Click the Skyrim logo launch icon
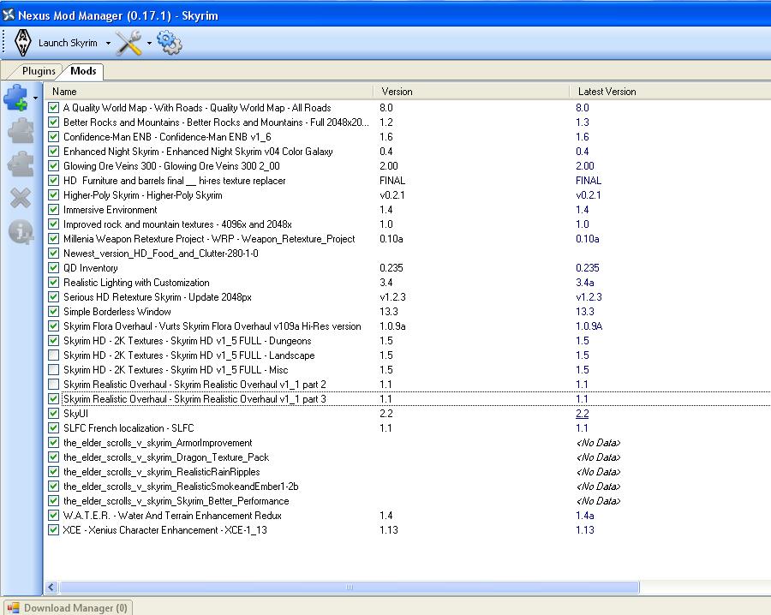Screen dimensions: 771x615 tap(22, 43)
